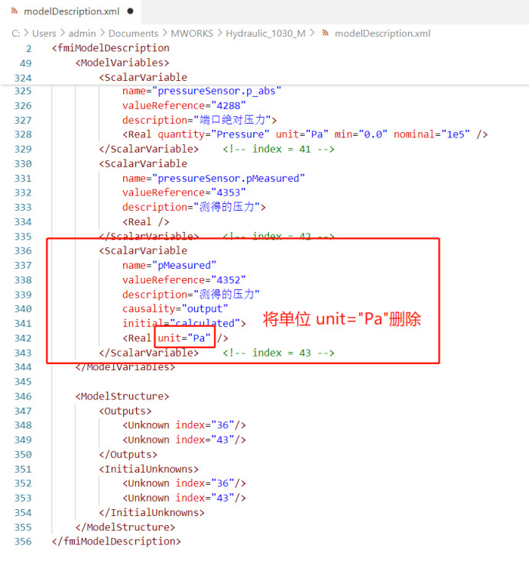
Task: Click valueReference="4288" text
Action: coord(184,105)
